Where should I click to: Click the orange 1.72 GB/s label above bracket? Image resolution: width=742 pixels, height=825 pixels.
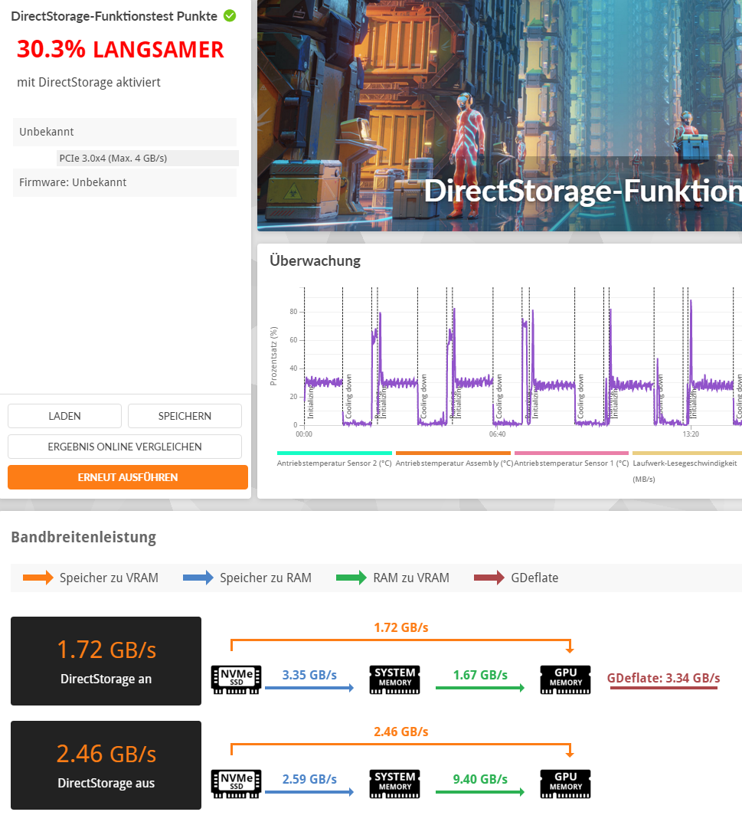[401, 627]
